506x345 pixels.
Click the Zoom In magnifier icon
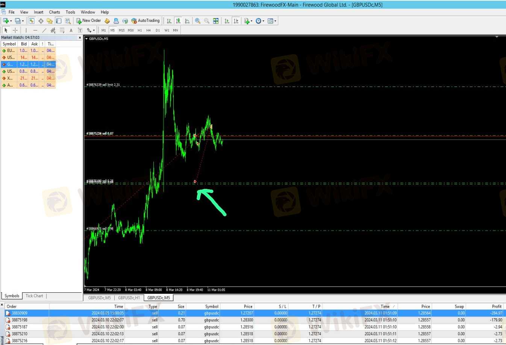pos(197,21)
